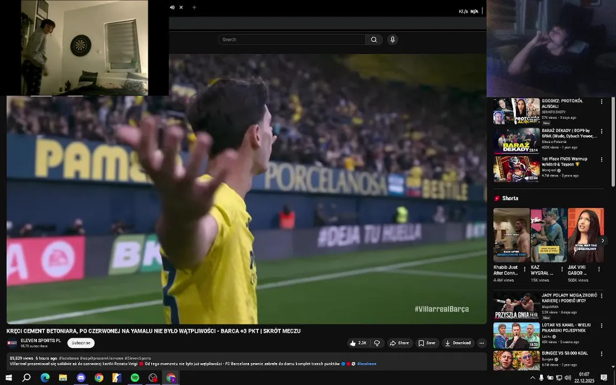Open options for BARAŻ DEKADY video
The image size is (616, 385).
point(601,131)
